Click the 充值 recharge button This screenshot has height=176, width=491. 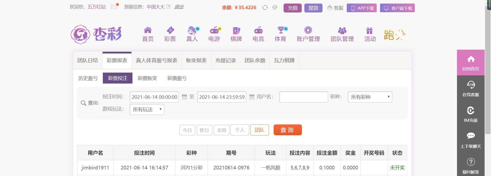tap(293, 8)
